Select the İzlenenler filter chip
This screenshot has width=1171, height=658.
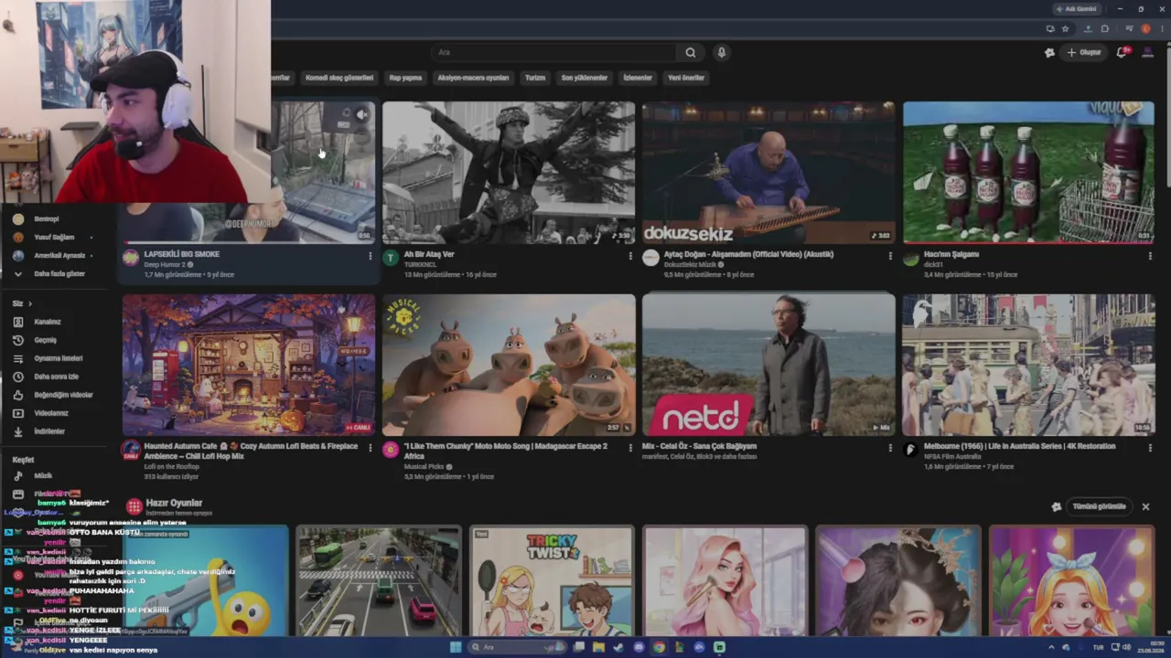point(638,78)
